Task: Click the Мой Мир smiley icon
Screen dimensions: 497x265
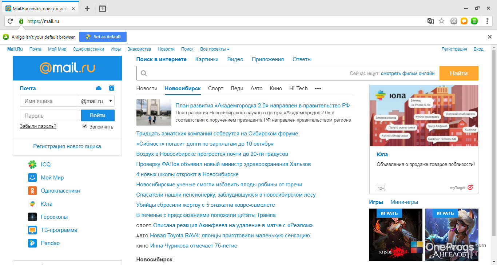Action: [x=32, y=178]
